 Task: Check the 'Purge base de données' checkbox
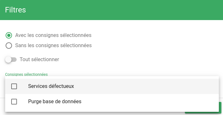click(x=14, y=102)
